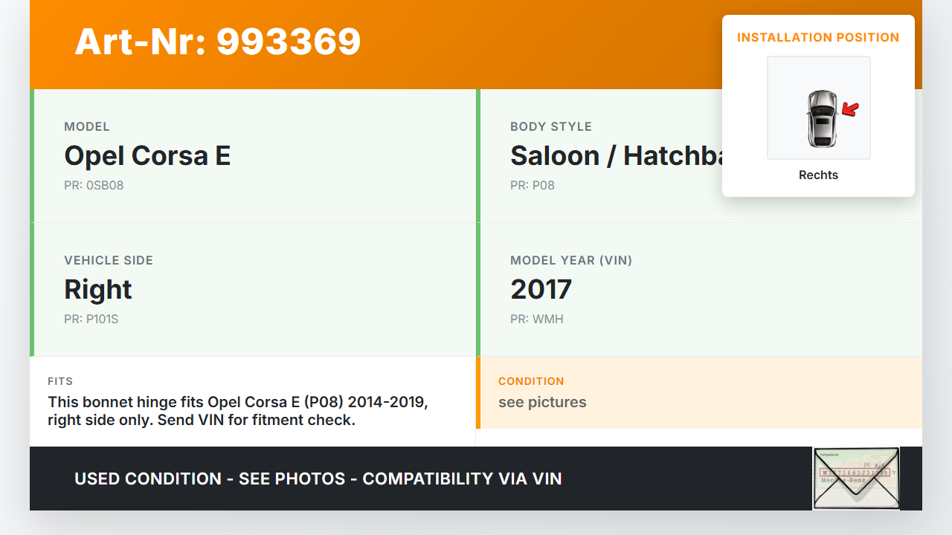
Task: Click the Rechts label under the car
Action: click(818, 175)
